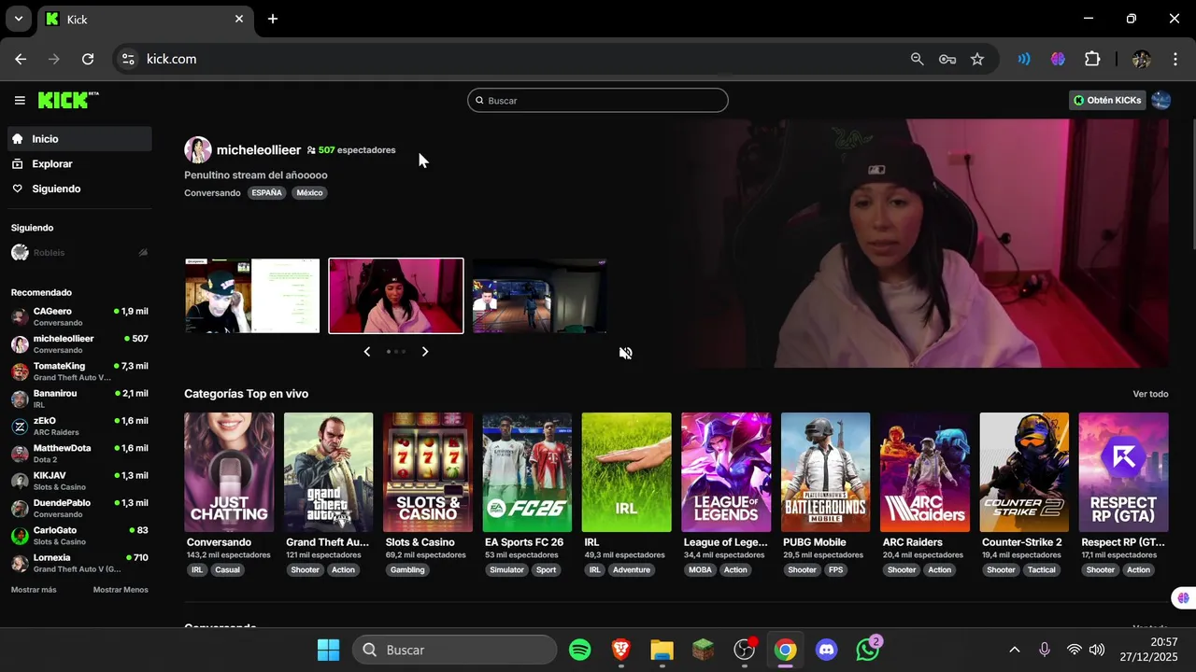Click into the Buscar search field
Screen dimensions: 1196x672
598,100
